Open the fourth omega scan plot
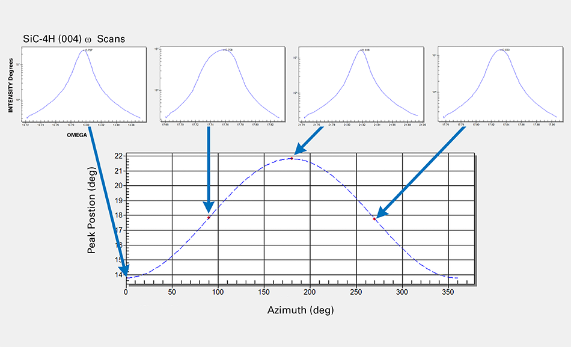Image resolution: width=571 pixels, height=347 pixels. click(500, 84)
